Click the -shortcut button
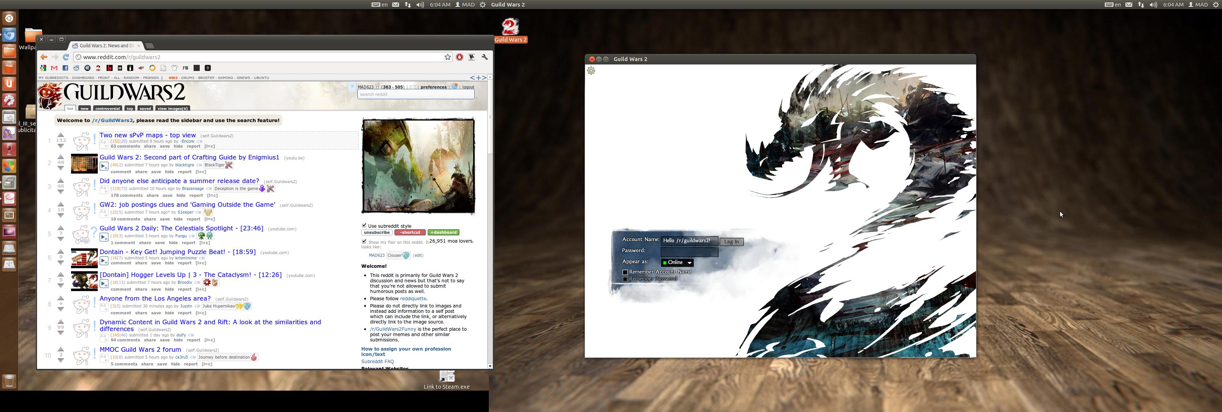 410,232
